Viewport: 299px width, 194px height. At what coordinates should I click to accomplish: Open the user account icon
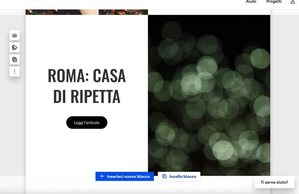(x=292, y=2)
